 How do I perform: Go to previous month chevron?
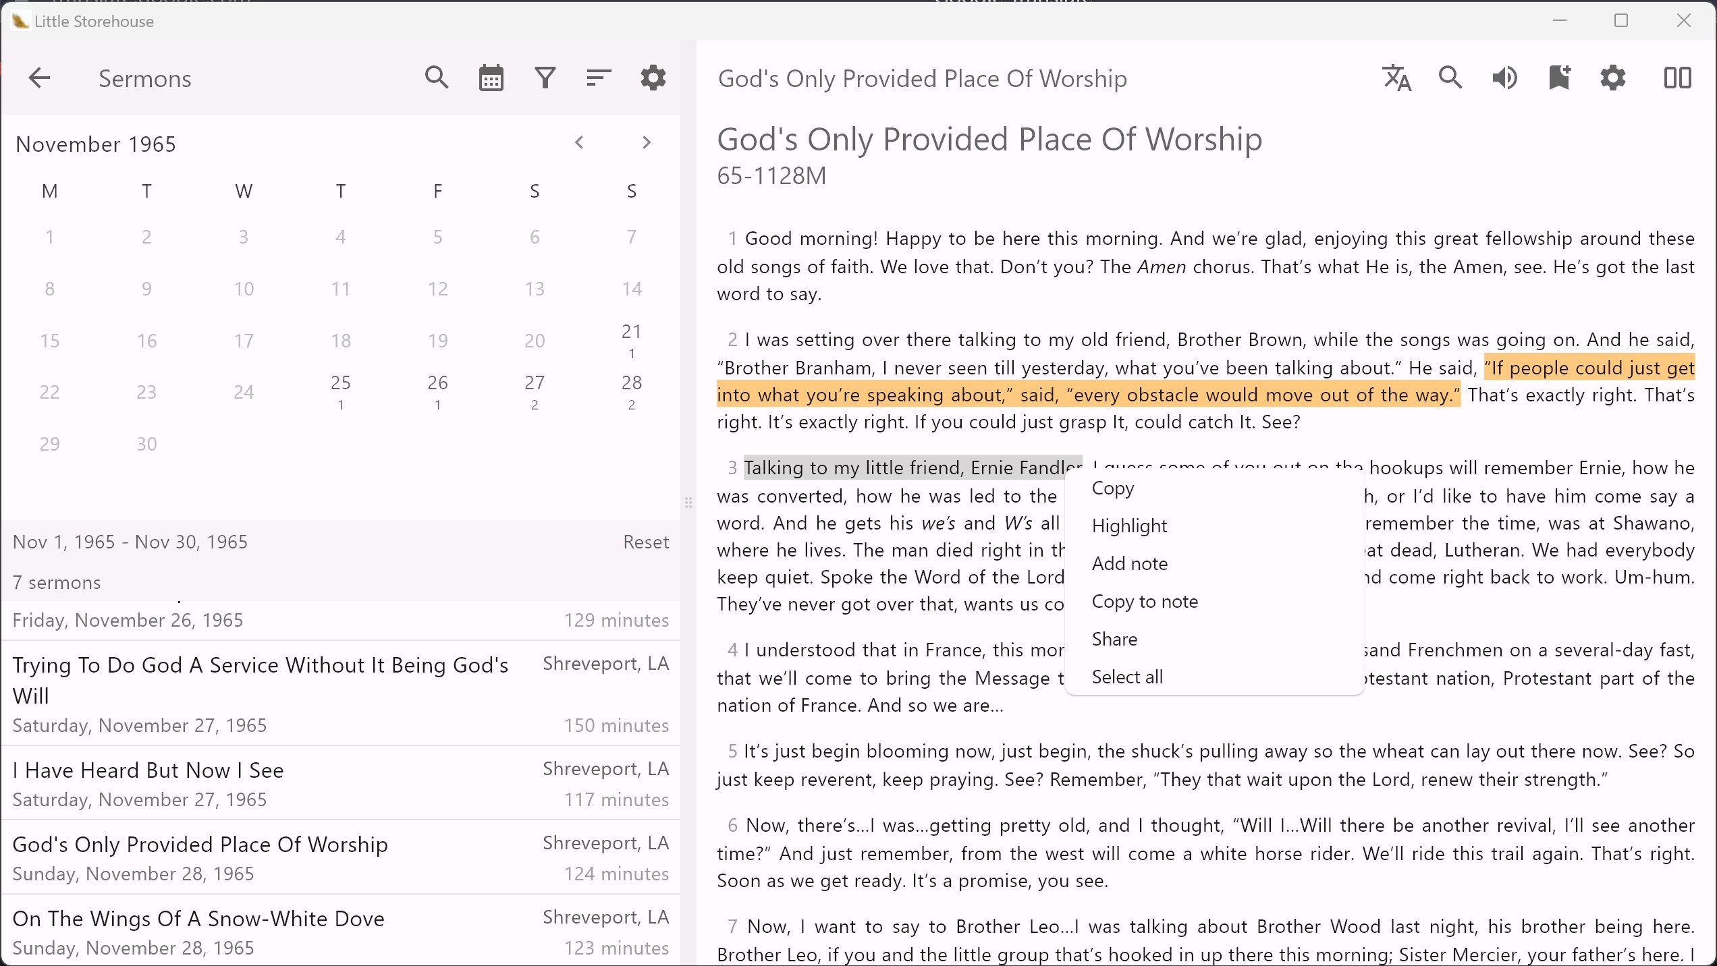(x=579, y=142)
